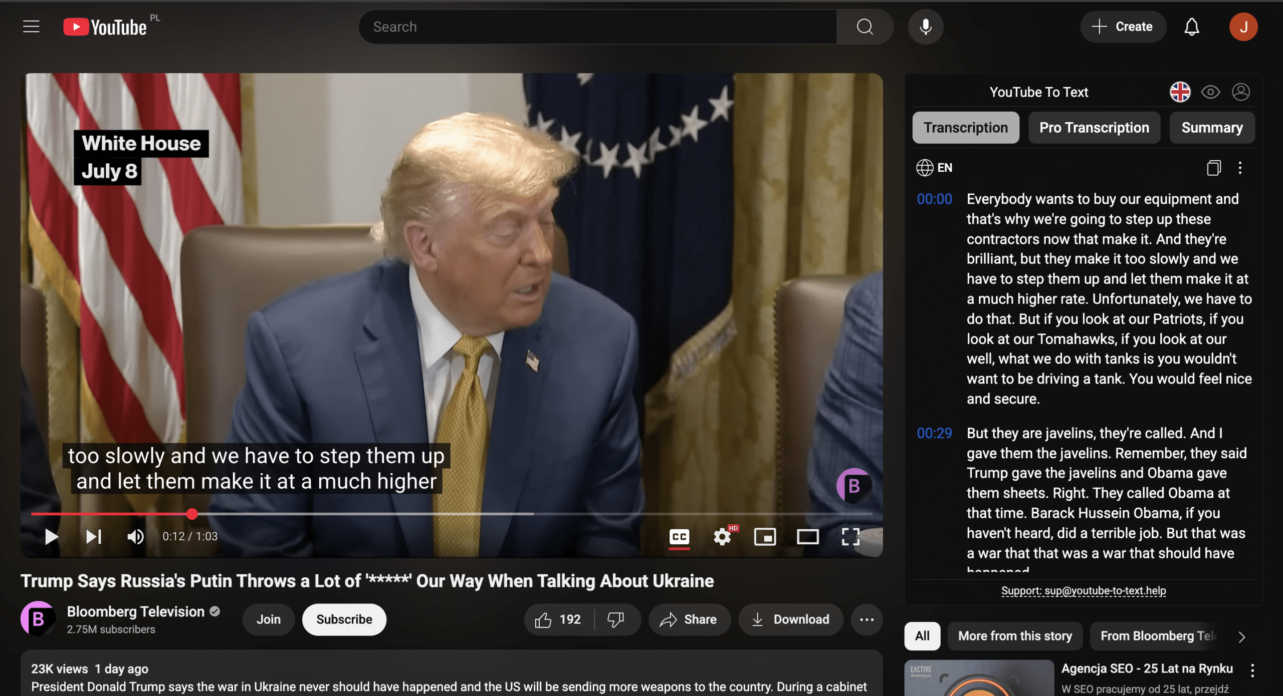Open transcript three-dot options menu
This screenshot has width=1283, height=696.
pos(1240,167)
